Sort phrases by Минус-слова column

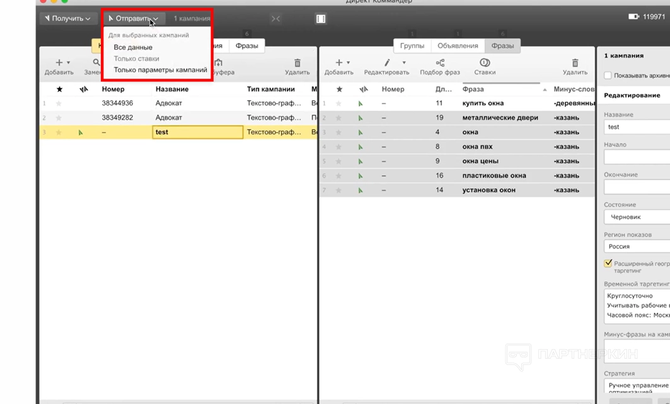point(574,89)
